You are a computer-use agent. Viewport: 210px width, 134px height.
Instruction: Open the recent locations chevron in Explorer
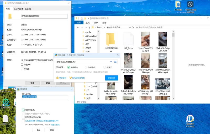coord(86,27)
